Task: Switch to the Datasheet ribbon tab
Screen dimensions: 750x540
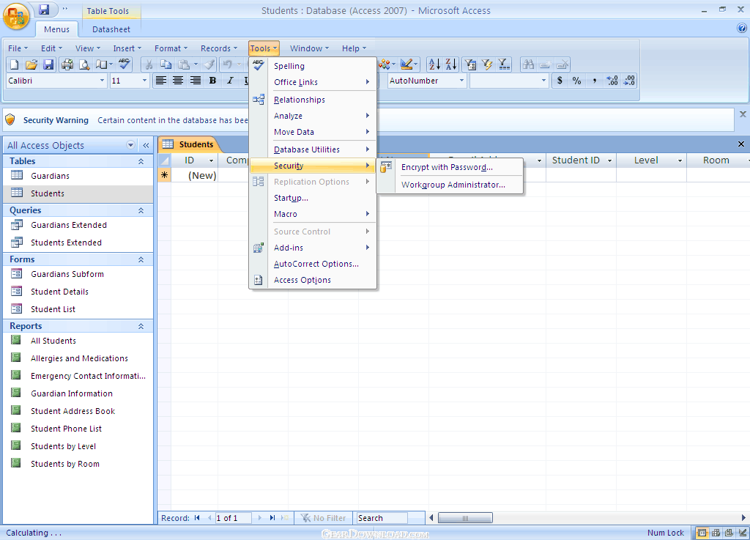Action: [x=111, y=29]
